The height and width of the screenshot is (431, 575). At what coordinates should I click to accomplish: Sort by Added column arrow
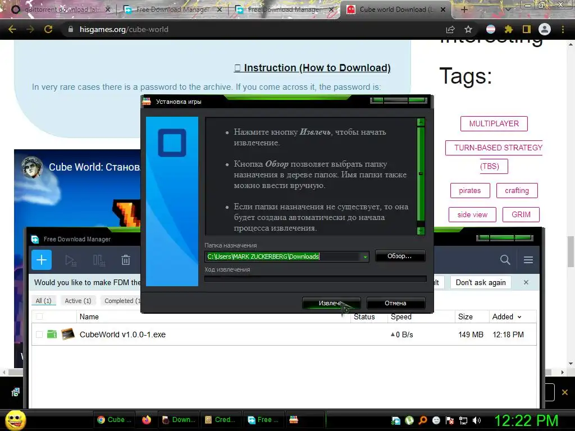coord(519,317)
